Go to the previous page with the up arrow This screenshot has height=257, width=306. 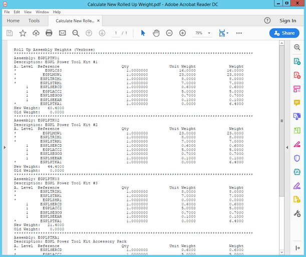(x=89, y=33)
